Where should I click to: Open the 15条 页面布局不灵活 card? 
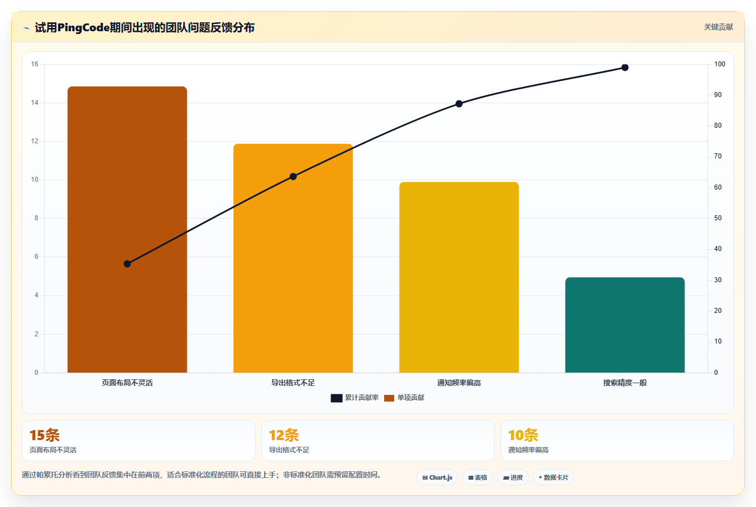coord(138,441)
